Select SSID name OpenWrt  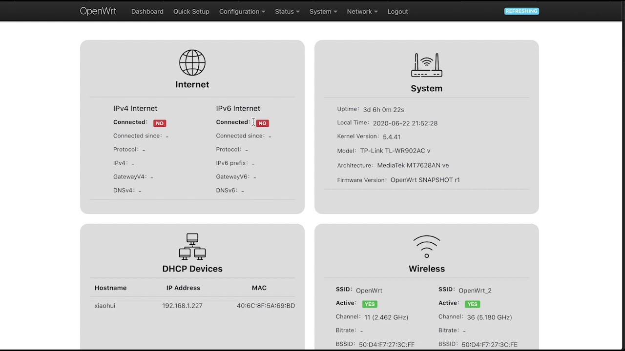(x=369, y=291)
